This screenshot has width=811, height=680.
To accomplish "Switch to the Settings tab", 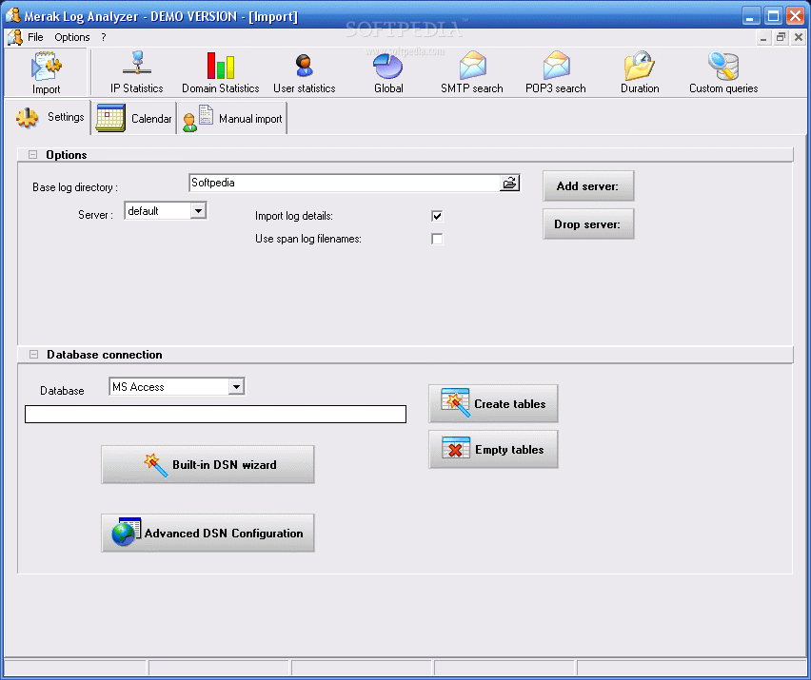I will pos(49,118).
